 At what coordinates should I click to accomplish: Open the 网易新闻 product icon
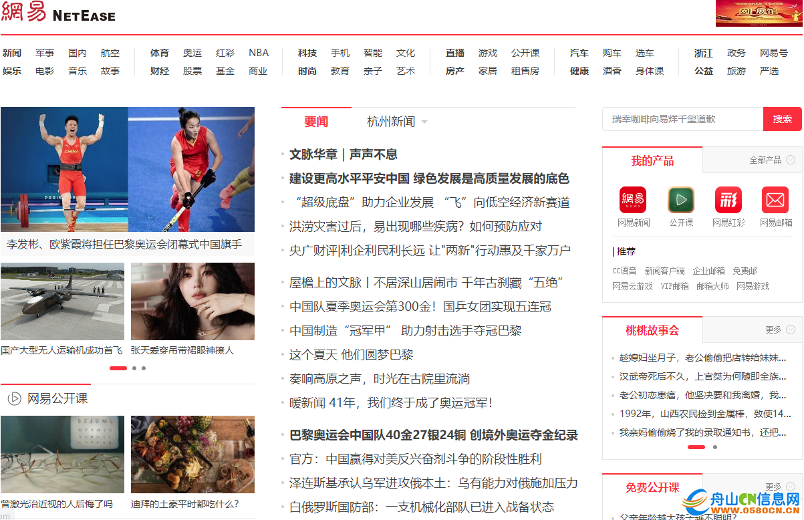(x=633, y=200)
